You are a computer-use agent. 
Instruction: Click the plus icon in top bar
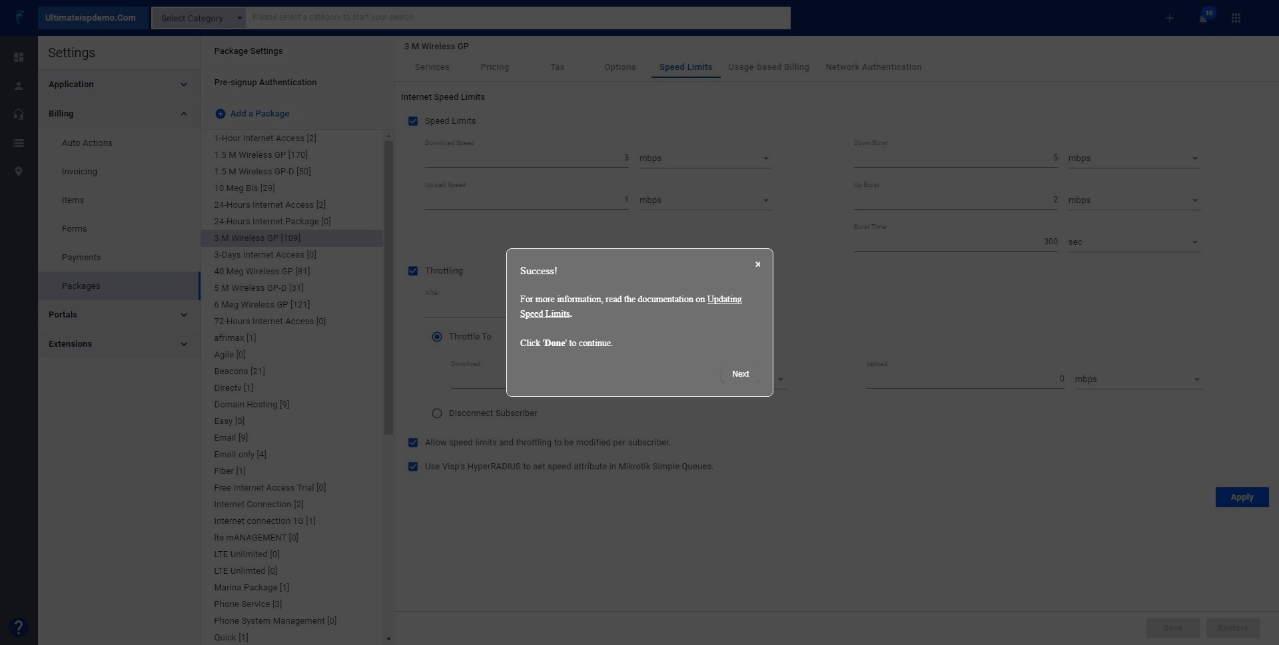(1169, 18)
